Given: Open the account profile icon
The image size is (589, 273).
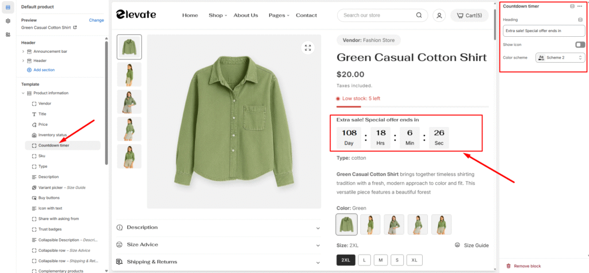Looking at the screenshot, I should tap(439, 16).
